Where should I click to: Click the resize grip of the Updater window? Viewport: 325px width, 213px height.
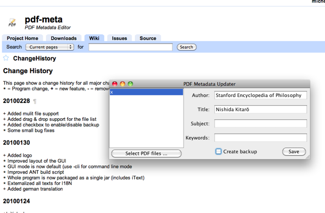pyautogui.click(x=308, y=157)
